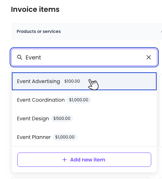Click the magnifying glass search icon
This screenshot has width=162, height=179.
(x=20, y=57)
